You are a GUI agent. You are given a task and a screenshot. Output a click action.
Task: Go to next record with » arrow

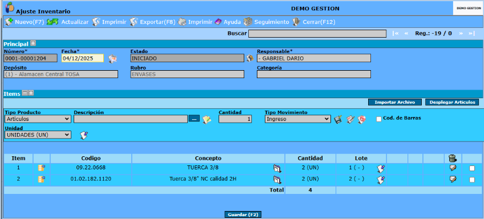pos(461,33)
